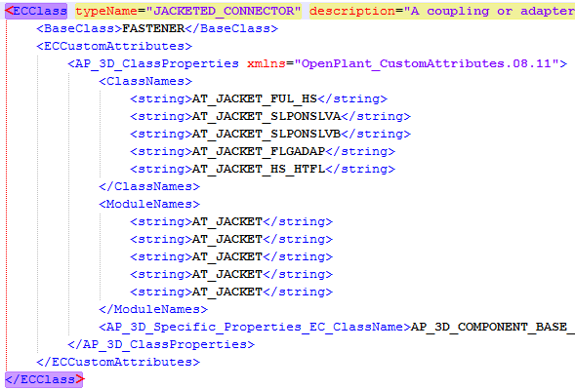Click the closing AP_3D_ClassProperties tag

point(161,344)
